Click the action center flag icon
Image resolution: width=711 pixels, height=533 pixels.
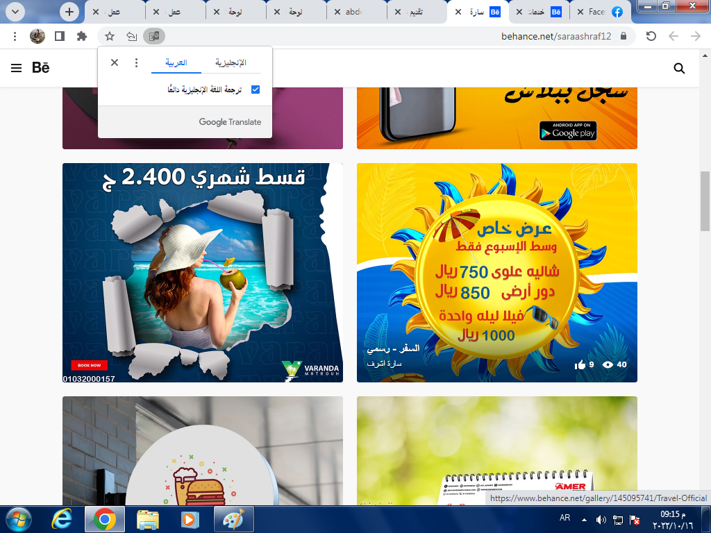coord(635,520)
